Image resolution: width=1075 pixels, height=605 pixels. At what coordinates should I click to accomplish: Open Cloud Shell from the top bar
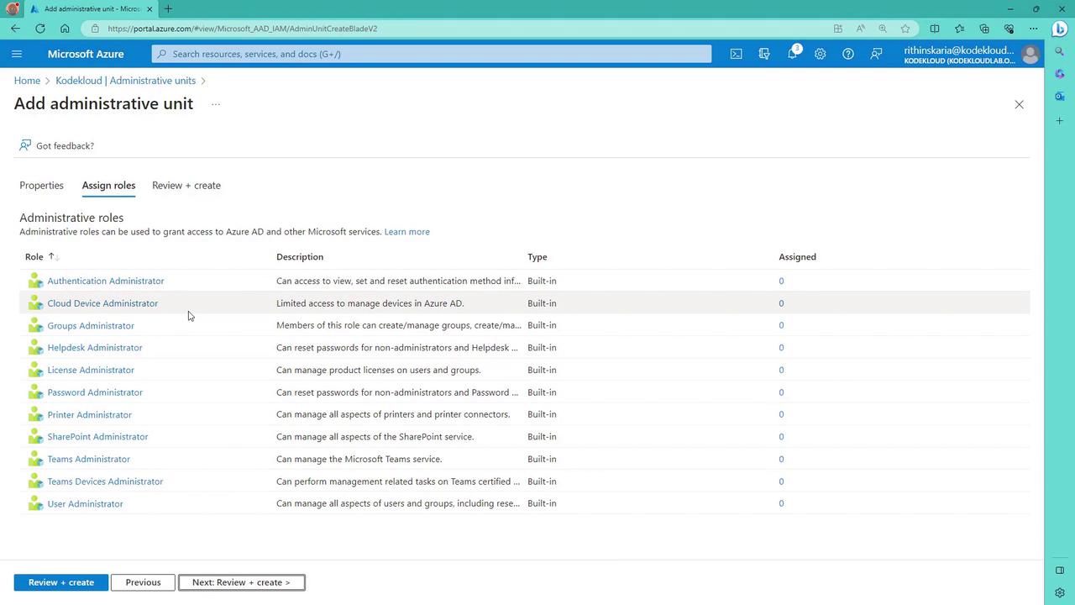[x=736, y=54]
